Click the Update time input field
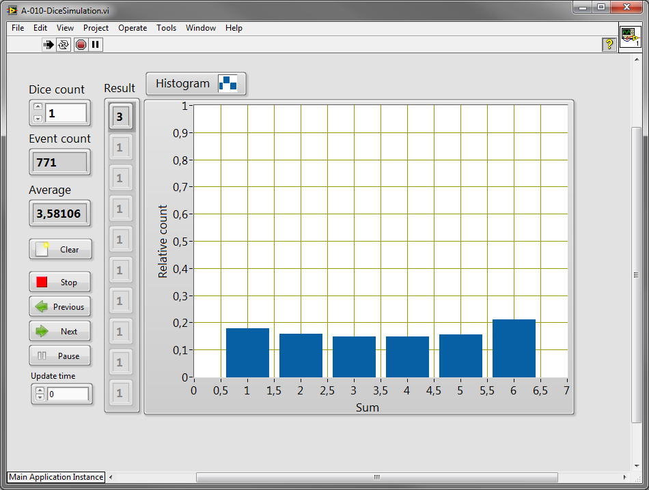649x490 pixels. [x=68, y=394]
